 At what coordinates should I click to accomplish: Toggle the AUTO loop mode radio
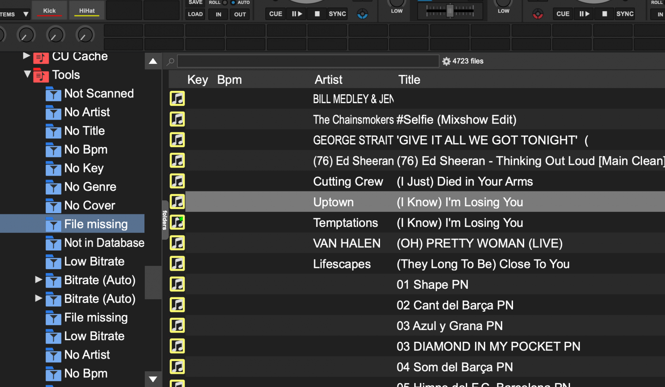[233, 3]
